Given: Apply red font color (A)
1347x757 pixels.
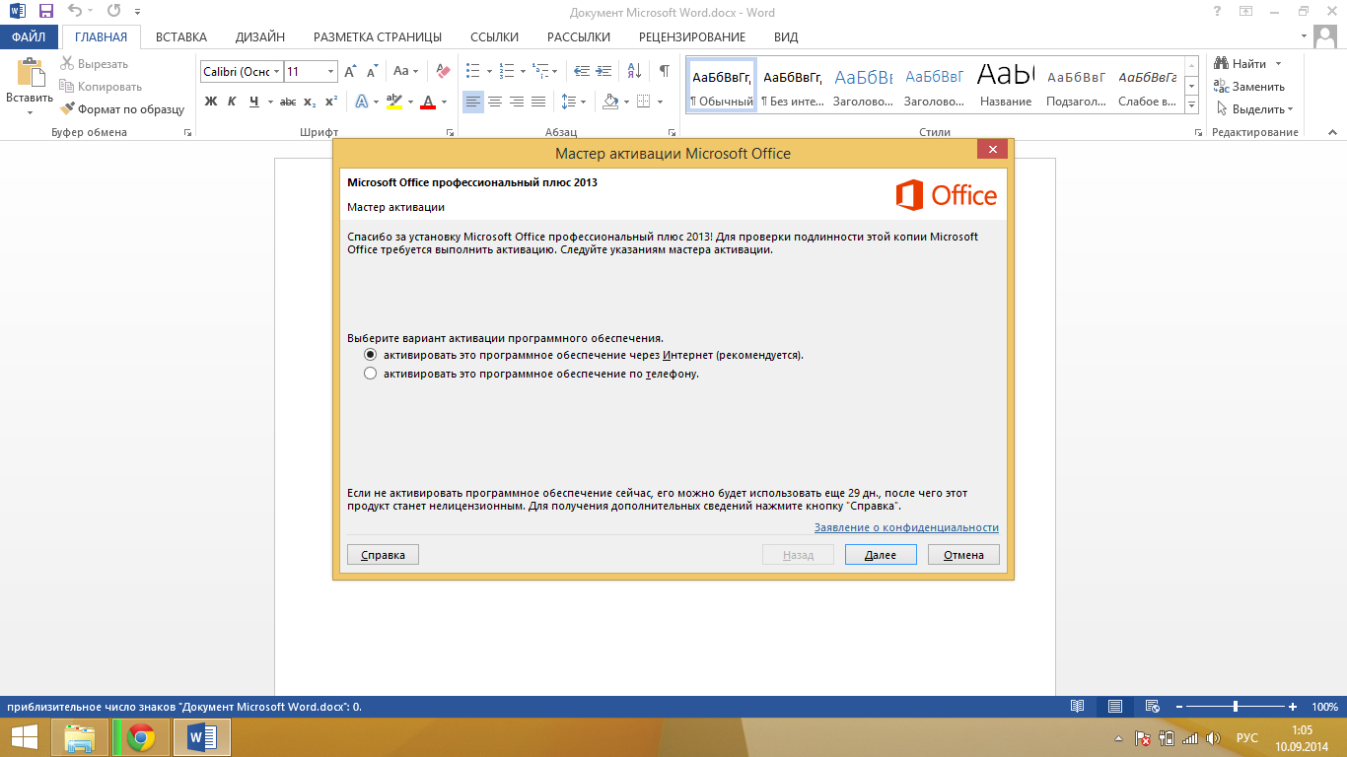Looking at the screenshot, I should (x=427, y=102).
